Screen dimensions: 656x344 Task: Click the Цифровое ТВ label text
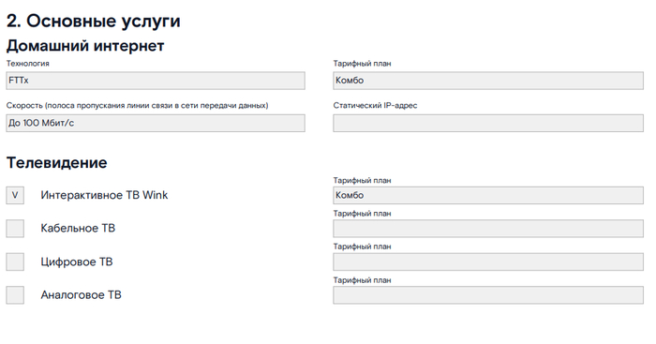77,262
